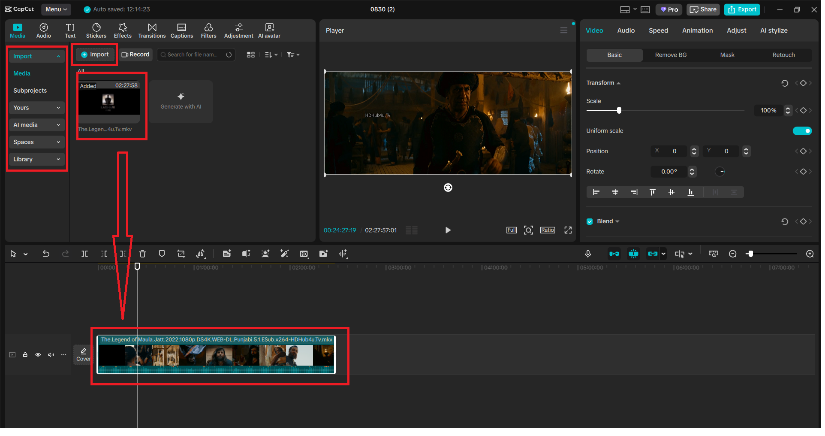Add a marker with the shield icon
825x436 pixels.
pos(162,254)
